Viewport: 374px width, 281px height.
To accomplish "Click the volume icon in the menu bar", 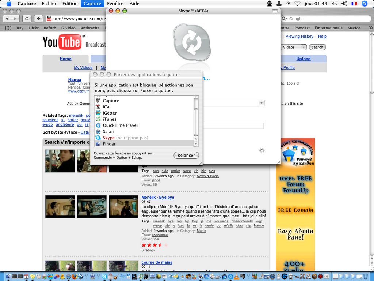I will [344, 4].
